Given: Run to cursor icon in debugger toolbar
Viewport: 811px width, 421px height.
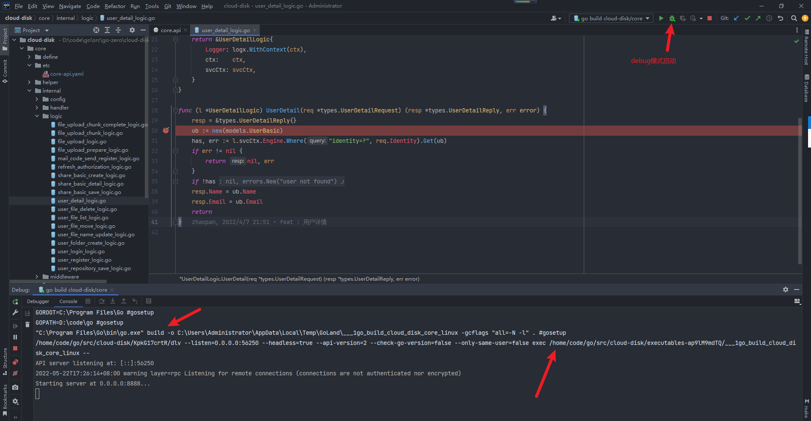Looking at the screenshot, I should pyautogui.click(x=135, y=301).
